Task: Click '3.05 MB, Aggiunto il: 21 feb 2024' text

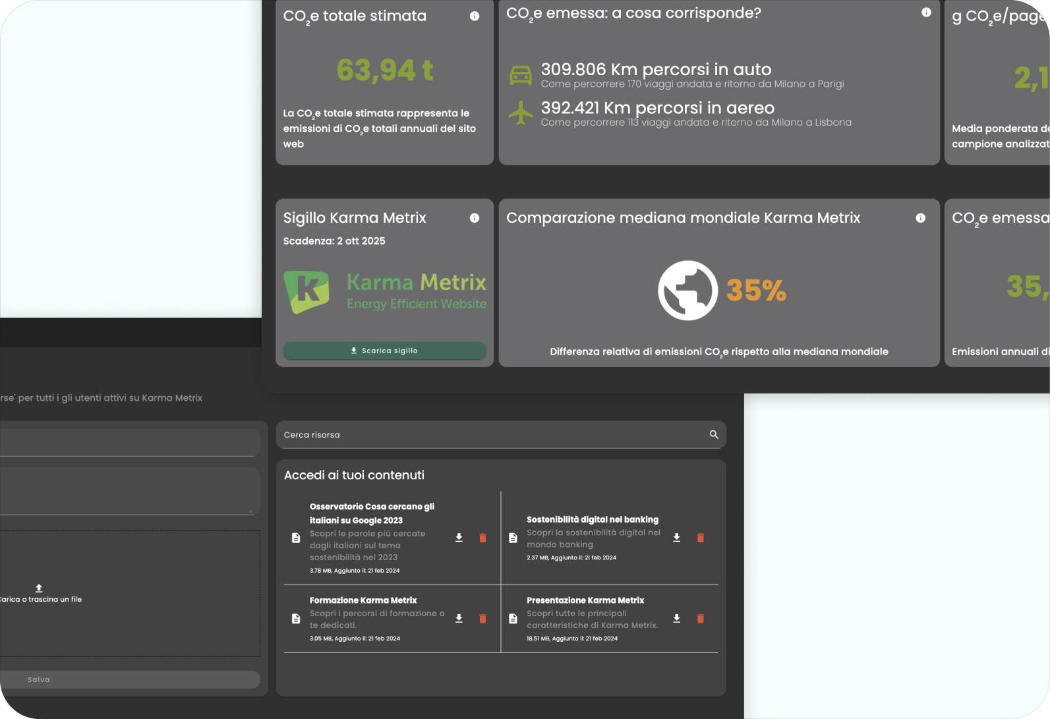Action: pos(355,639)
